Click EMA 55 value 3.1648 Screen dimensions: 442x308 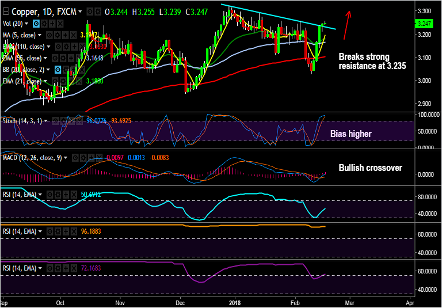point(95,58)
